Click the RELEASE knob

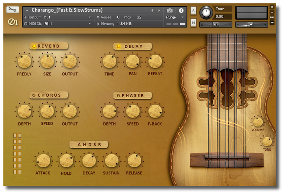(134, 161)
